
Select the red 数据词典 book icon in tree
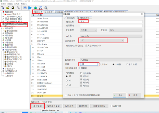click(x=4, y=12)
